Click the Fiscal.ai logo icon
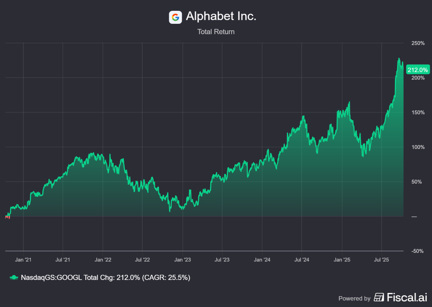Image resolution: width=432 pixels, height=307 pixels. [x=379, y=297]
